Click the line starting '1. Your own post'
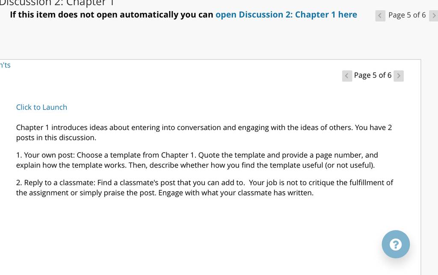 [x=197, y=155]
